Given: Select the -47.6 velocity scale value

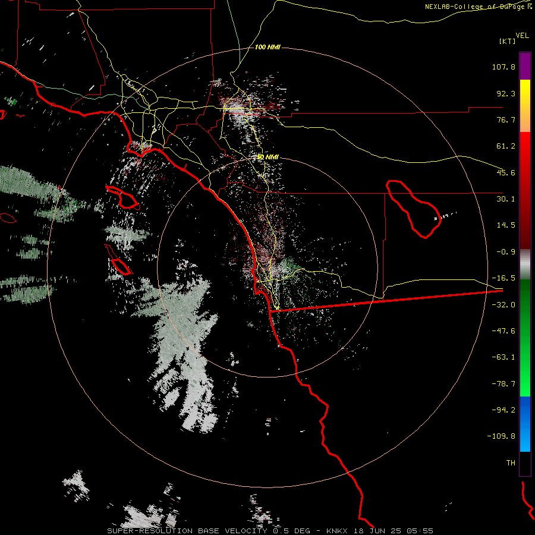Looking at the screenshot, I should (503, 331).
